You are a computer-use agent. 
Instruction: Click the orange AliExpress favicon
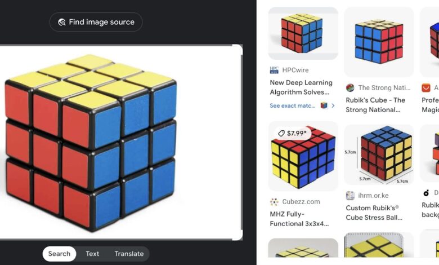click(426, 87)
